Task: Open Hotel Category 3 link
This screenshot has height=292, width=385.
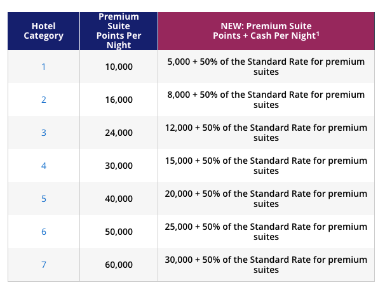Action: (44, 133)
